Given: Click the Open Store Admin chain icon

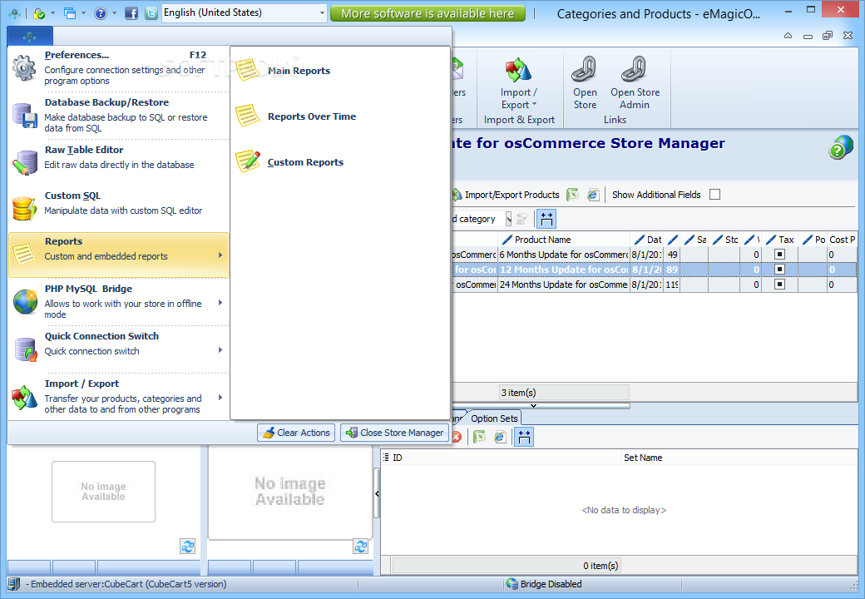Looking at the screenshot, I should (634, 69).
